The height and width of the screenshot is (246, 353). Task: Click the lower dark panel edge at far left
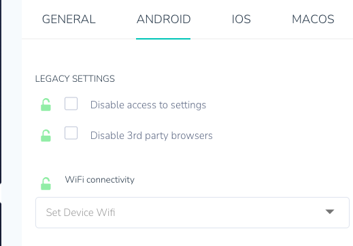tap(1, 225)
